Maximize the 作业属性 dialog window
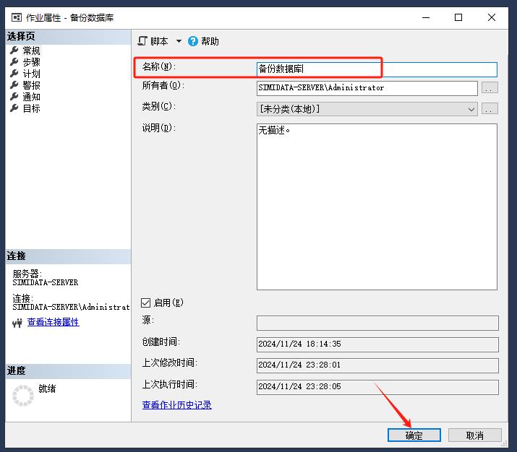This screenshot has width=517, height=452. tap(458, 17)
